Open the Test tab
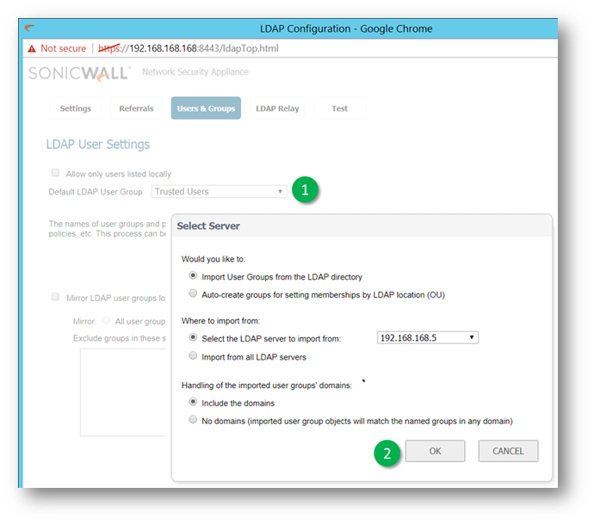 (339, 108)
